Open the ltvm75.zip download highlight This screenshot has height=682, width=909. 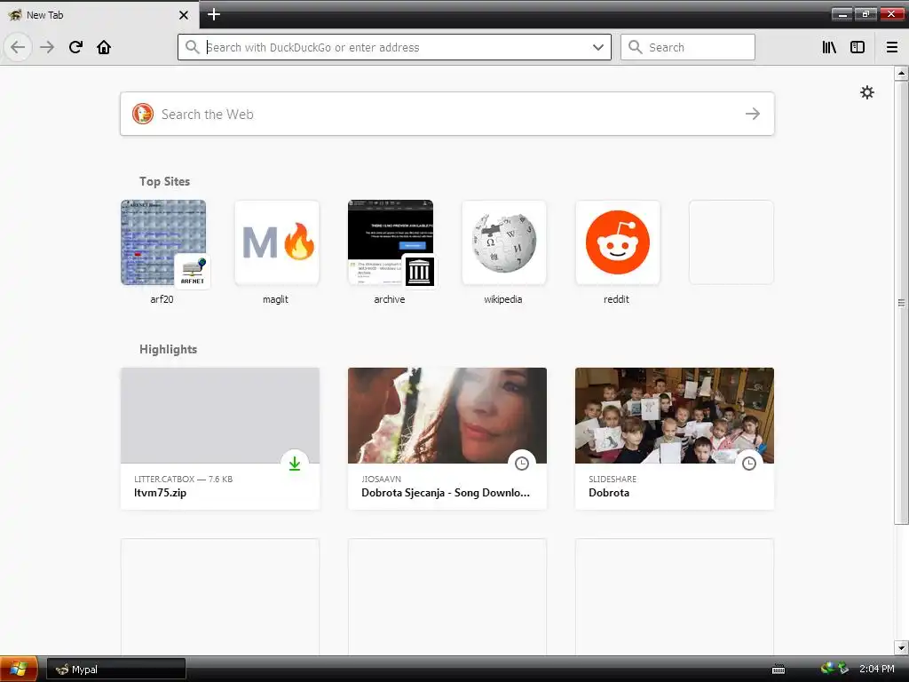tap(220, 439)
